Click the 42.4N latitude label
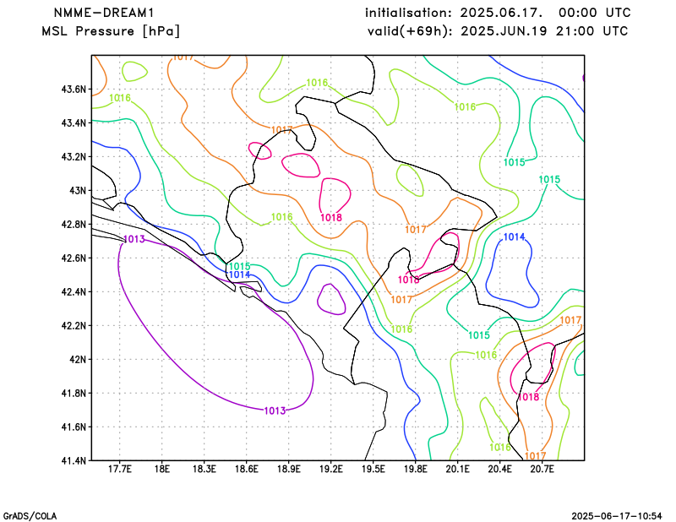 (x=74, y=291)
